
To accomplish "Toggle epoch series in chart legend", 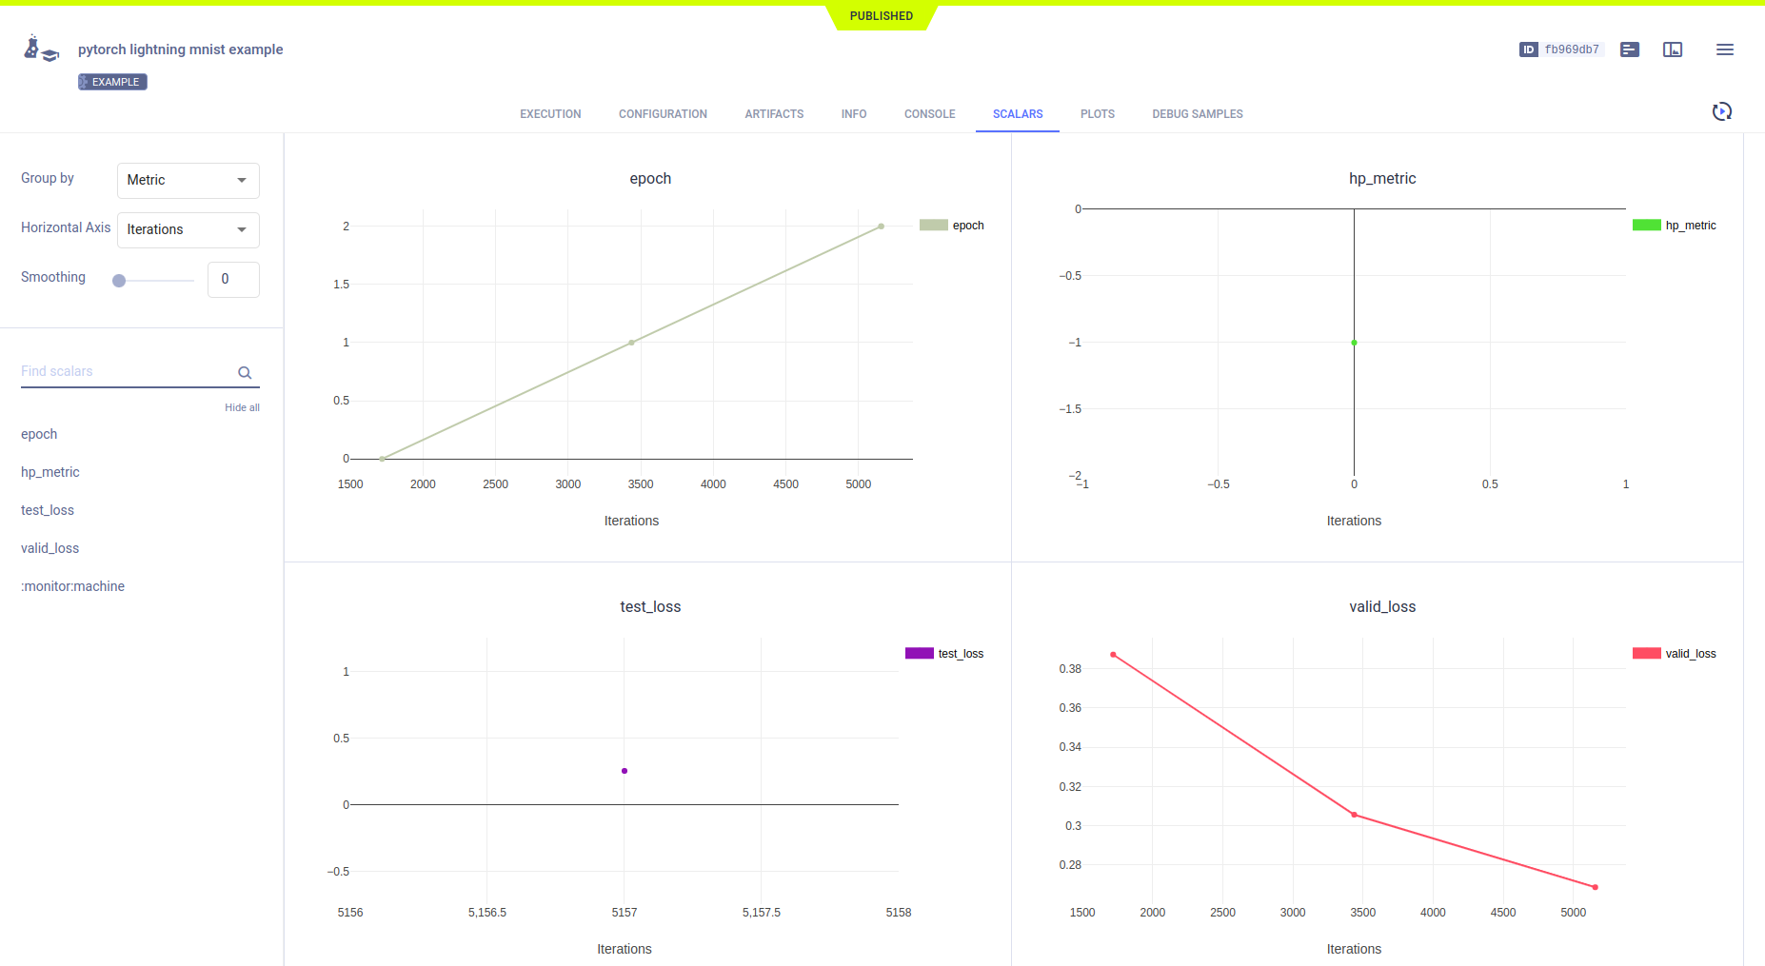I will pyautogui.click(x=952, y=226).
